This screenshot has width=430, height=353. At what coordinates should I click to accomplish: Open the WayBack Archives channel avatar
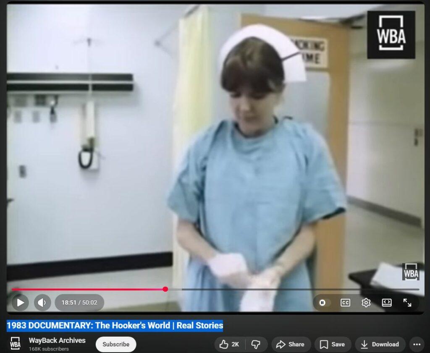[15, 343]
